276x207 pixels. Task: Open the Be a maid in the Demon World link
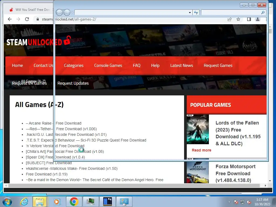pos(95,180)
